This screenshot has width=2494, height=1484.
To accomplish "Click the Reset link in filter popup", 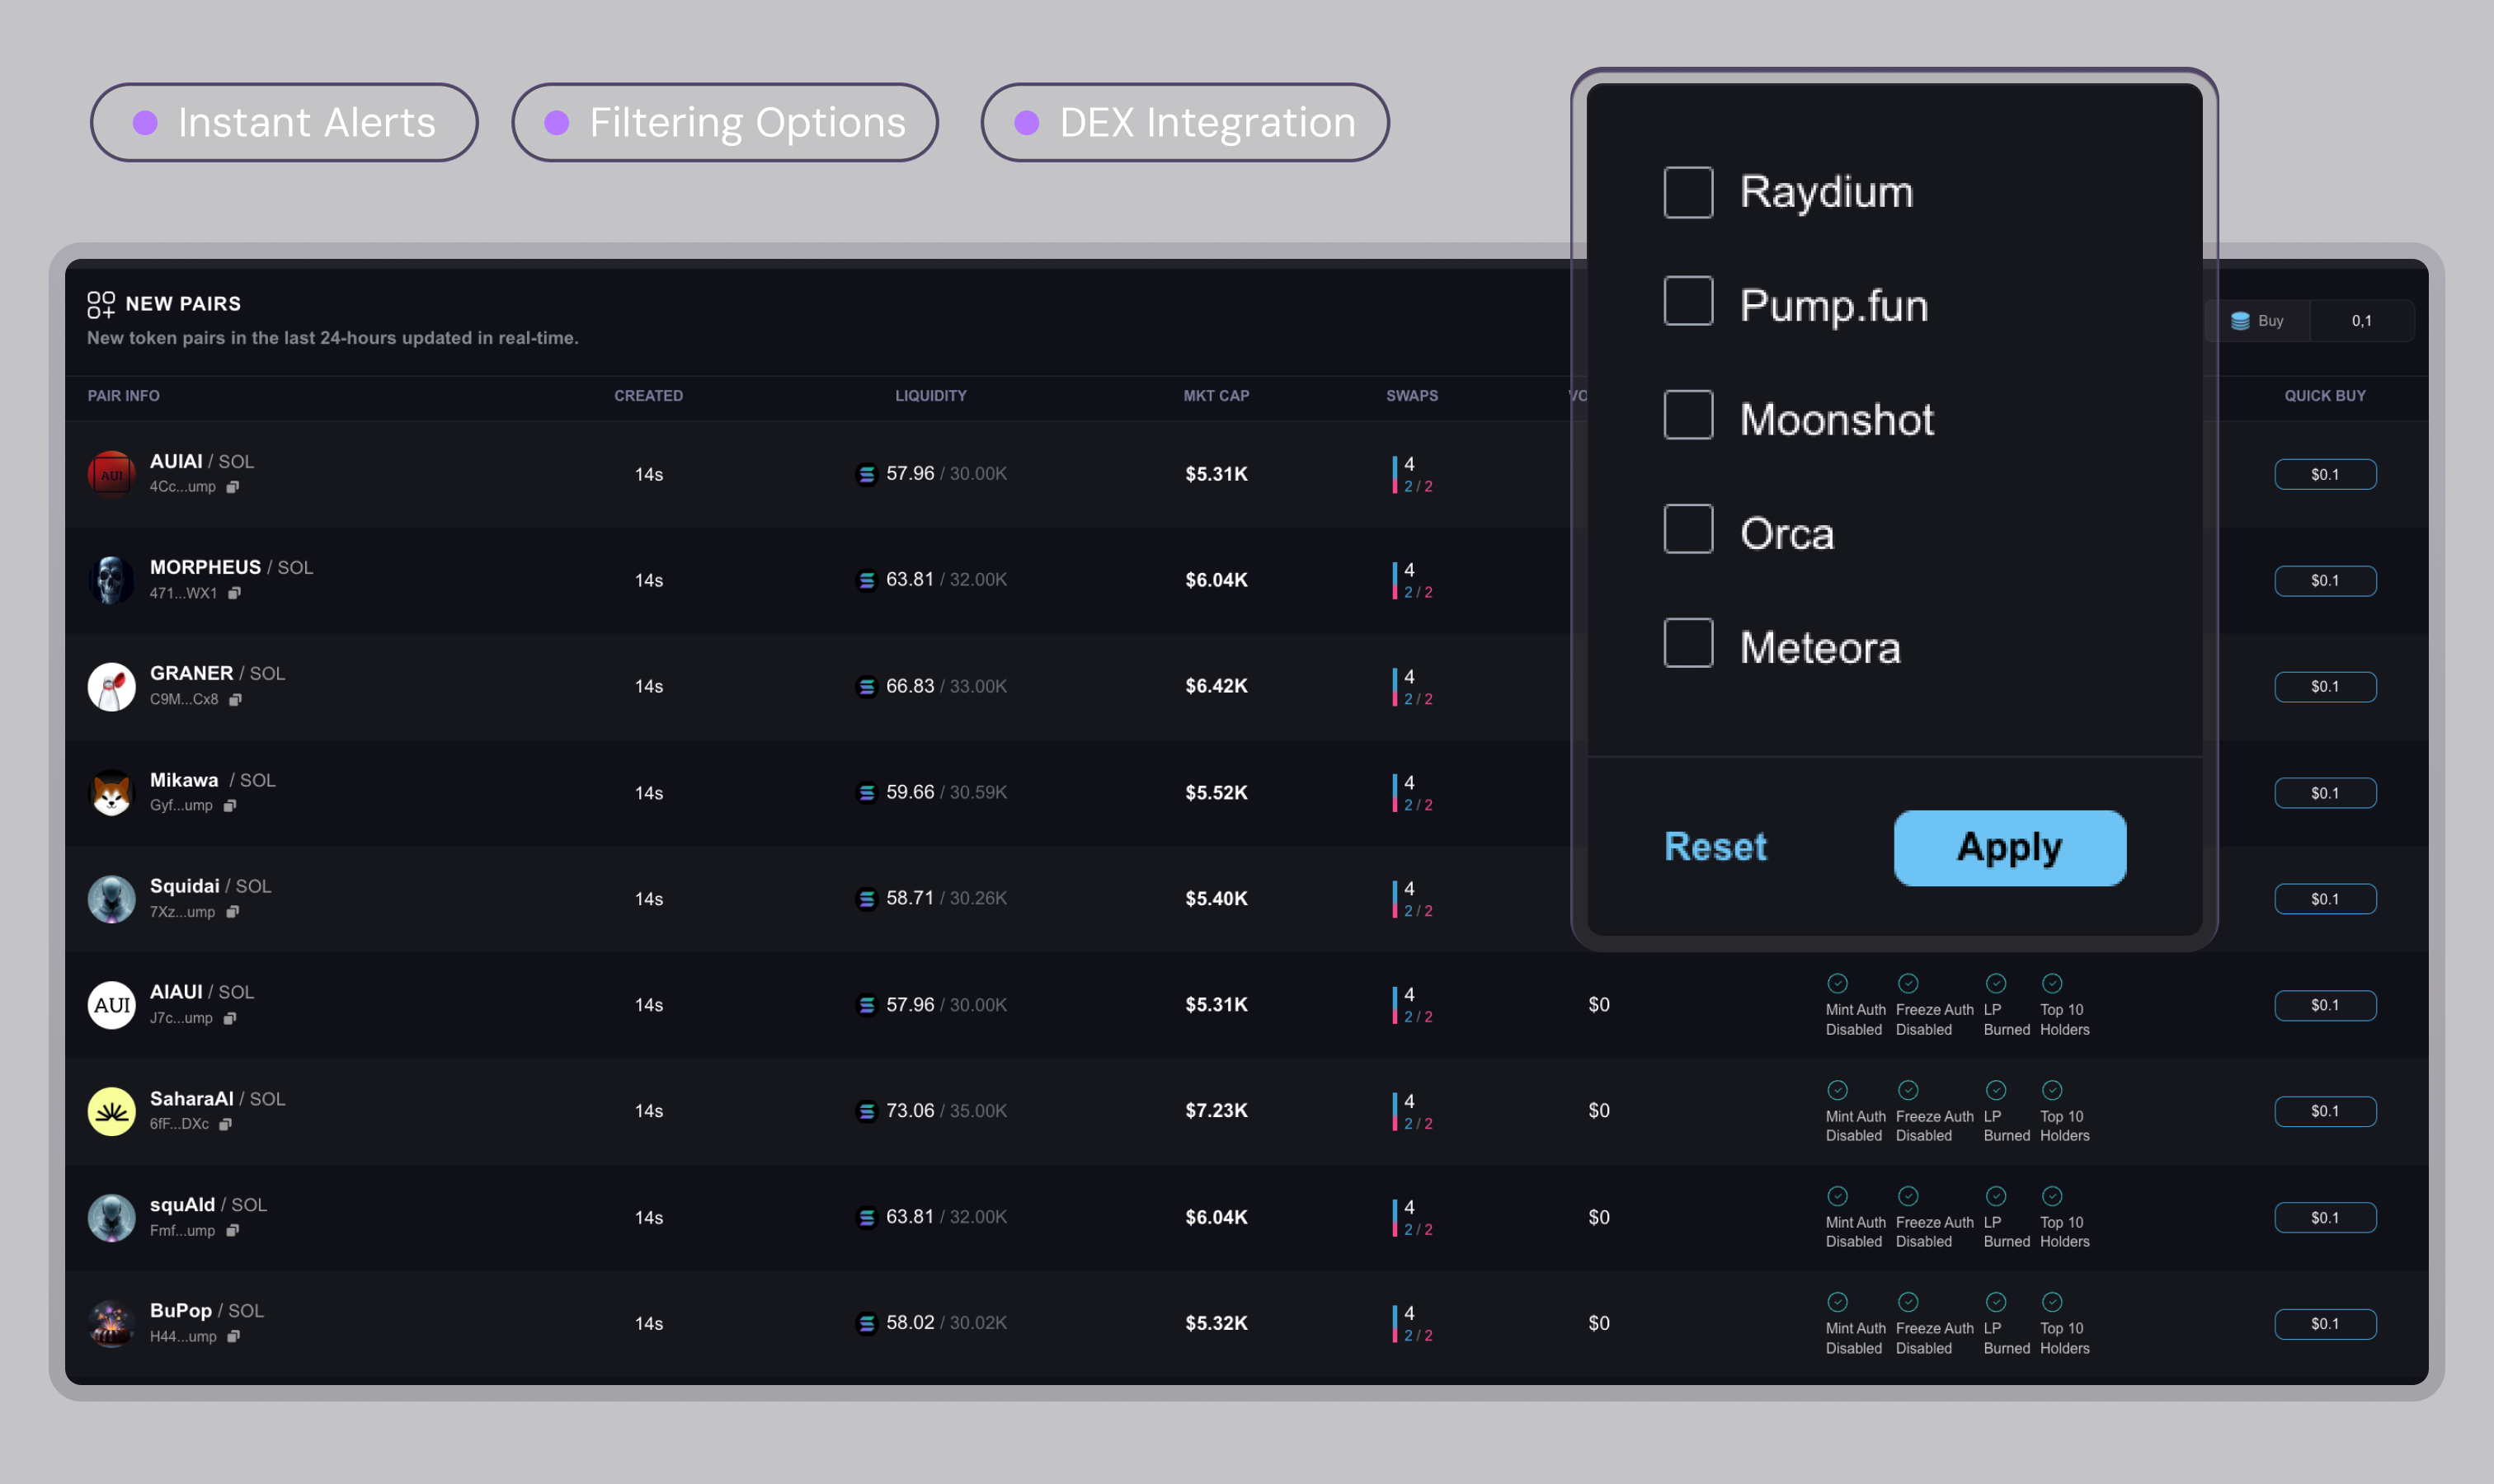I will pos(1715,847).
